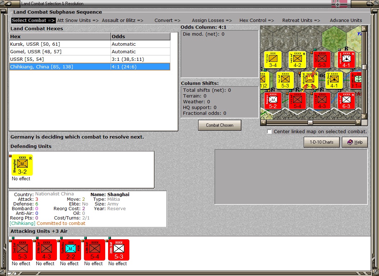Click the German flag icon in the title bar
Viewport: 379px width, 276px height.
(339, 4)
